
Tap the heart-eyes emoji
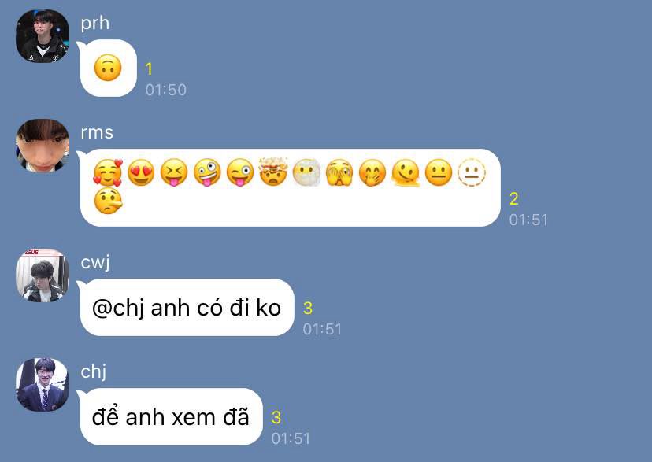[141, 172]
